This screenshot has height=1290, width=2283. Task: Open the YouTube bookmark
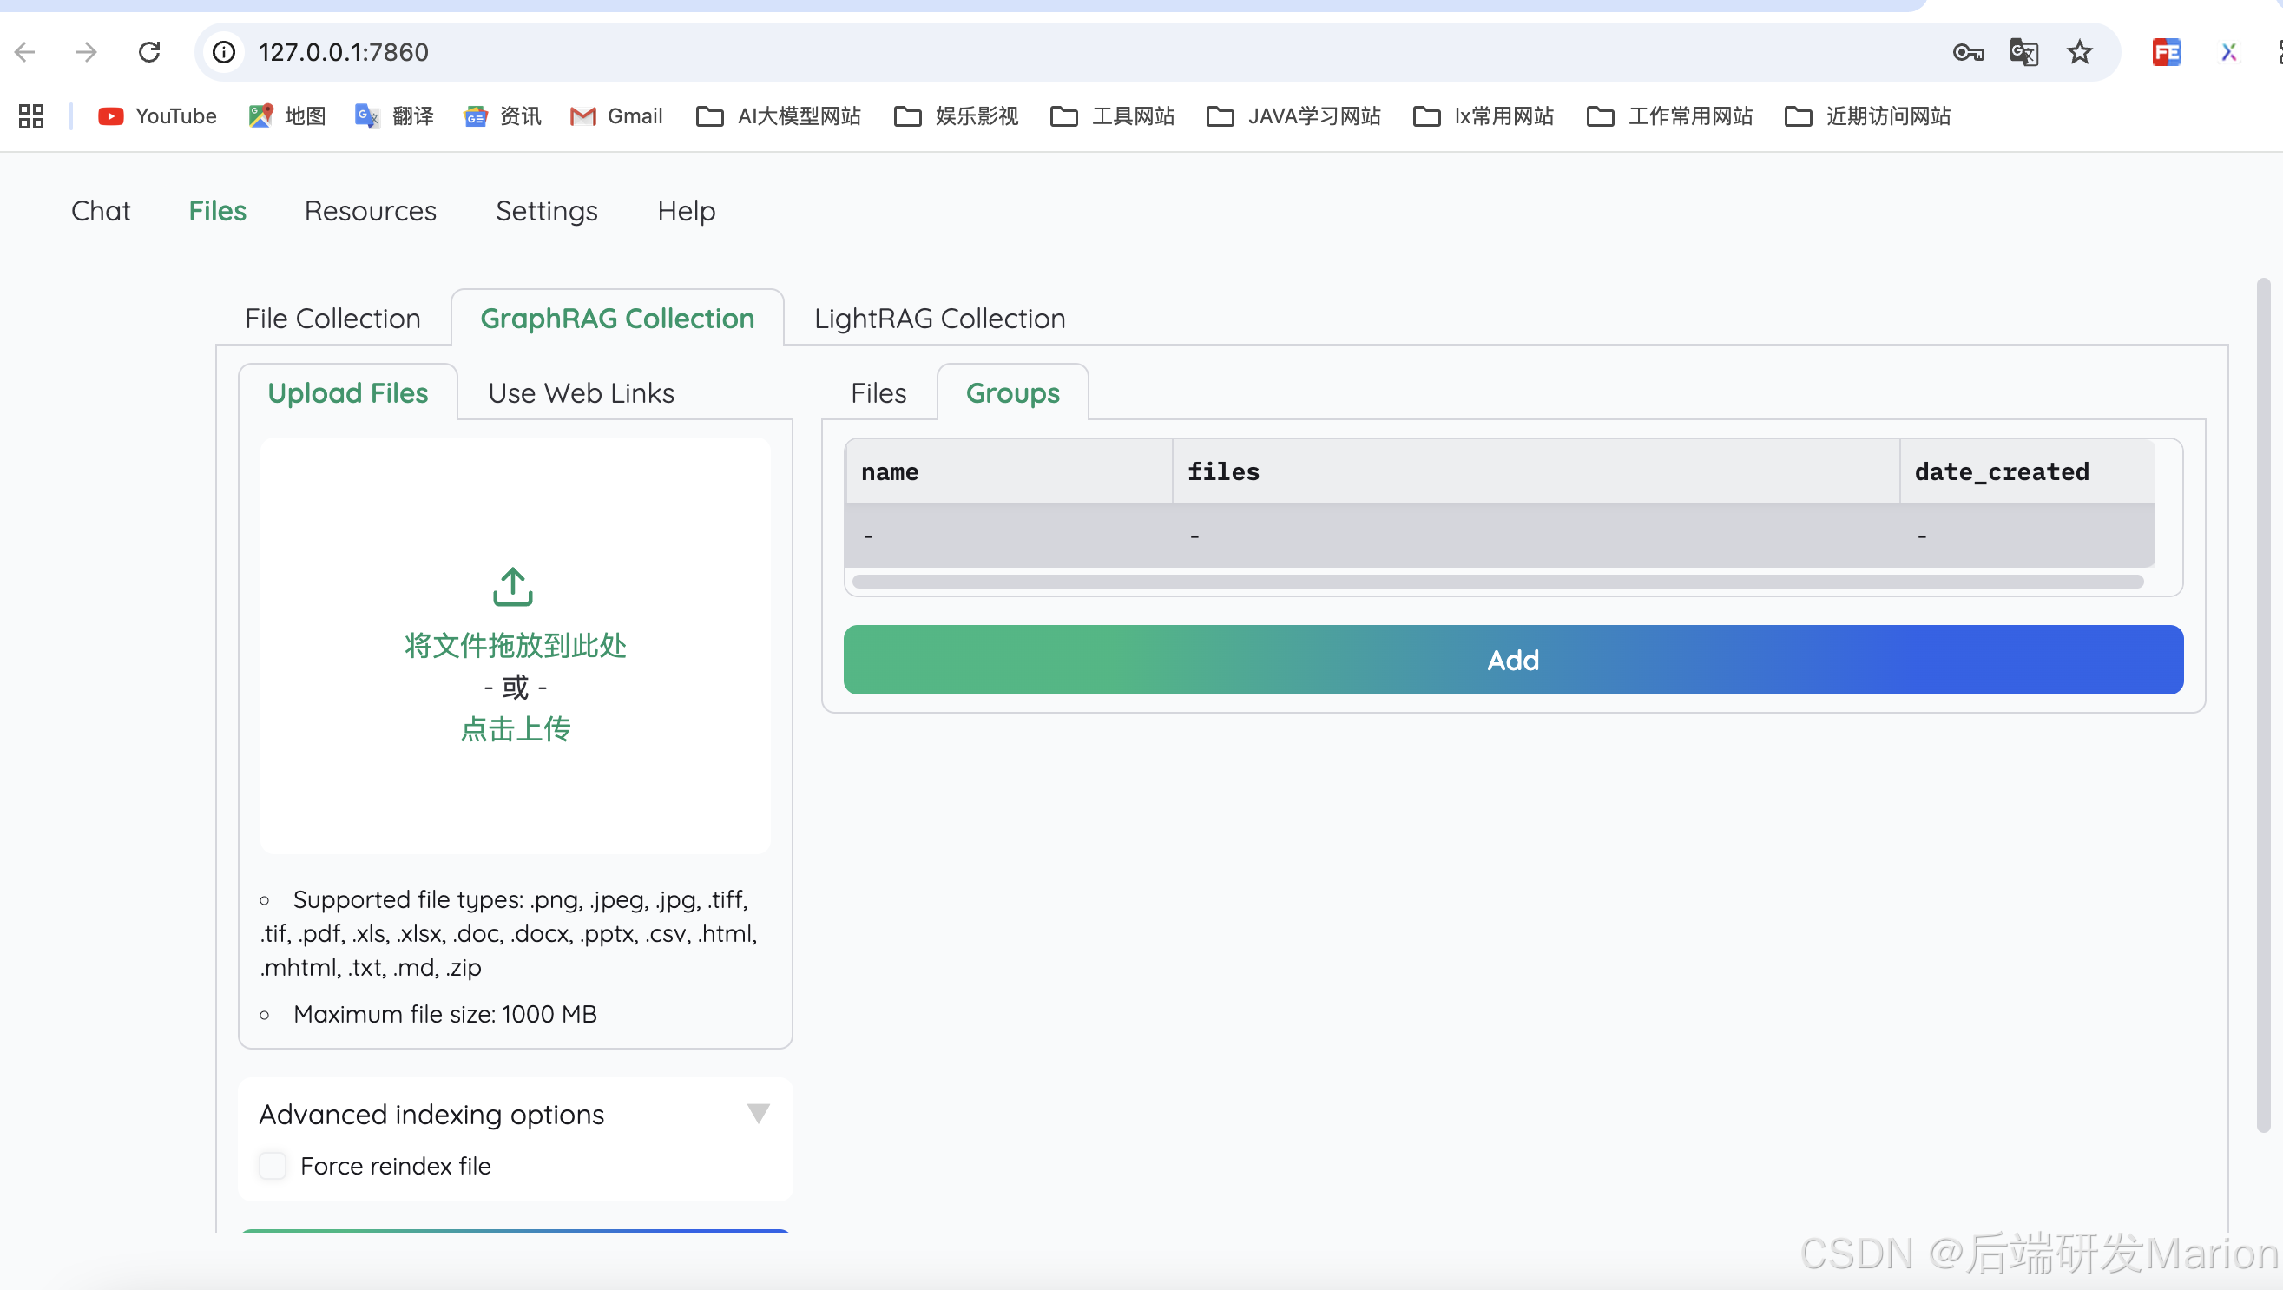point(157,116)
